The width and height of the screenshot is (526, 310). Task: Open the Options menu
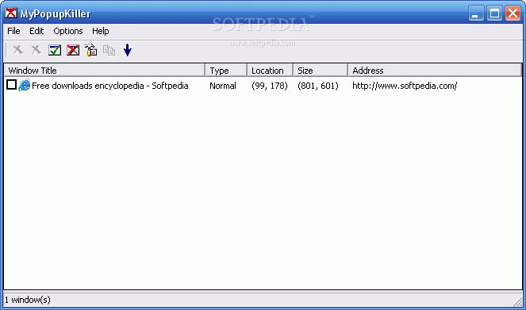click(68, 31)
